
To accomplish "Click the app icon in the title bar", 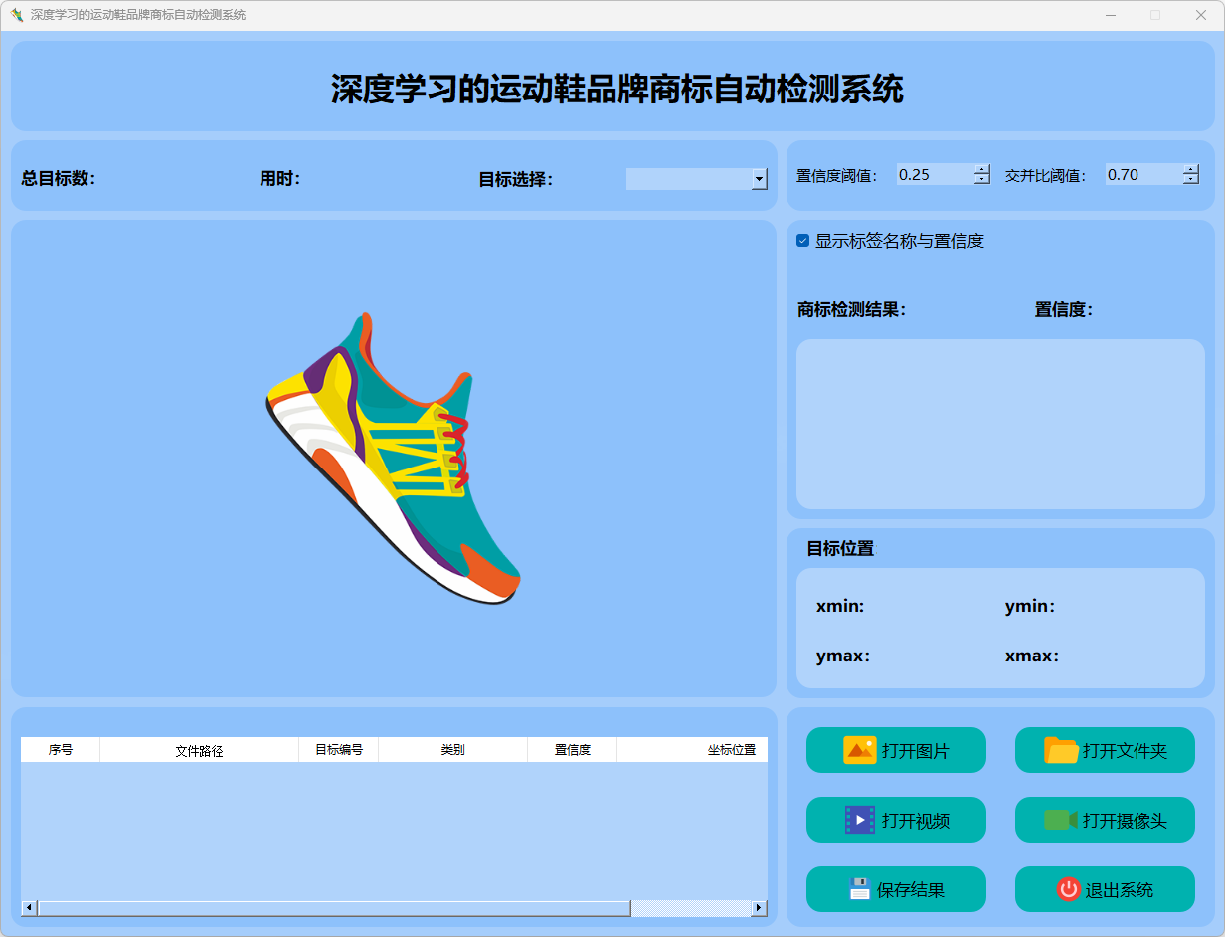I will 16,15.
